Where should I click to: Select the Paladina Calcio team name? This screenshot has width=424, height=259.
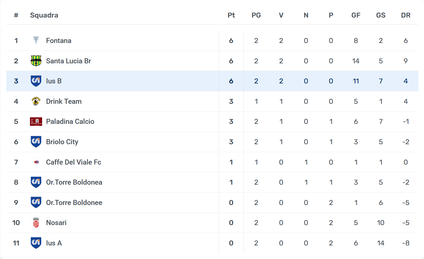70,122
